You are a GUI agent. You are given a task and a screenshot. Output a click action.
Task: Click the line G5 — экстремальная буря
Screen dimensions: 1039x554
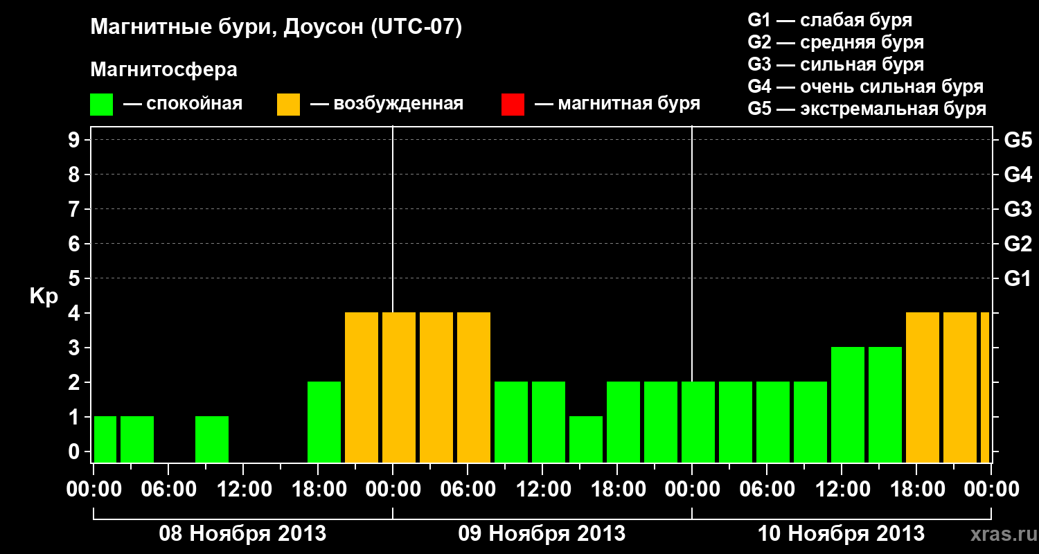(867, 109)
